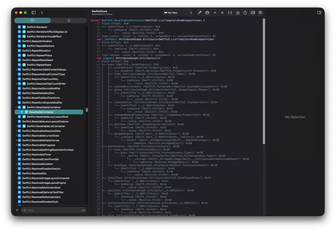Click the share icon in the toolbar
336x231 pixels.
pyautogui.click(x=245, y=13)
